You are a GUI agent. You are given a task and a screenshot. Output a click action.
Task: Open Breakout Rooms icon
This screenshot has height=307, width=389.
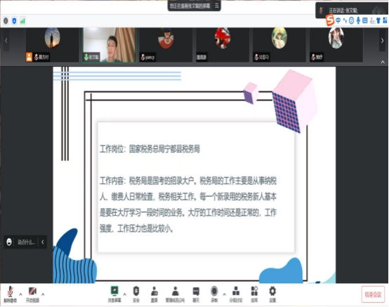(236, 294)
